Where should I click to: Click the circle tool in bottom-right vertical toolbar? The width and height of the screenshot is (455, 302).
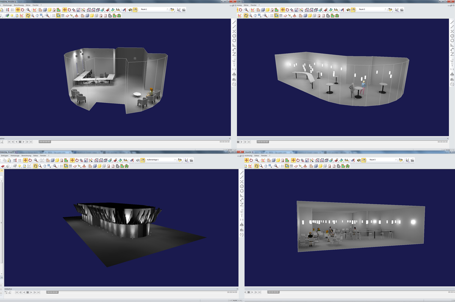pyautogui.click(x=242, y=186)
